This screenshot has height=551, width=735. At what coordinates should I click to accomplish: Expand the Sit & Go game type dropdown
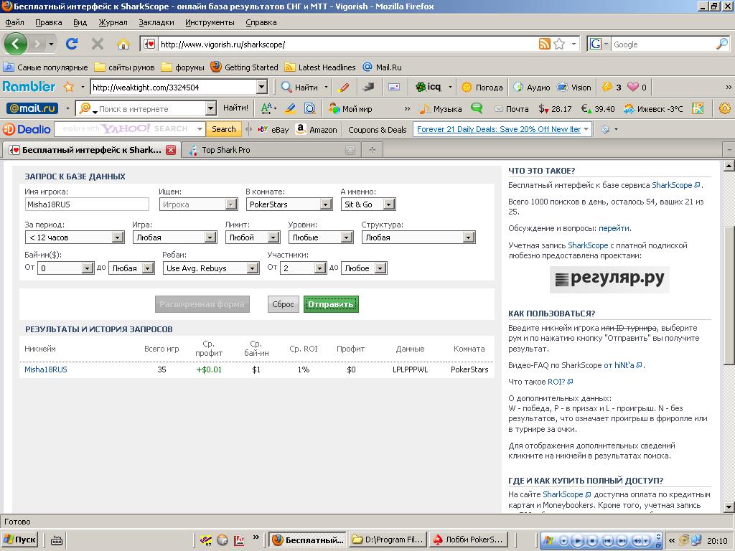tap(388, 204)
